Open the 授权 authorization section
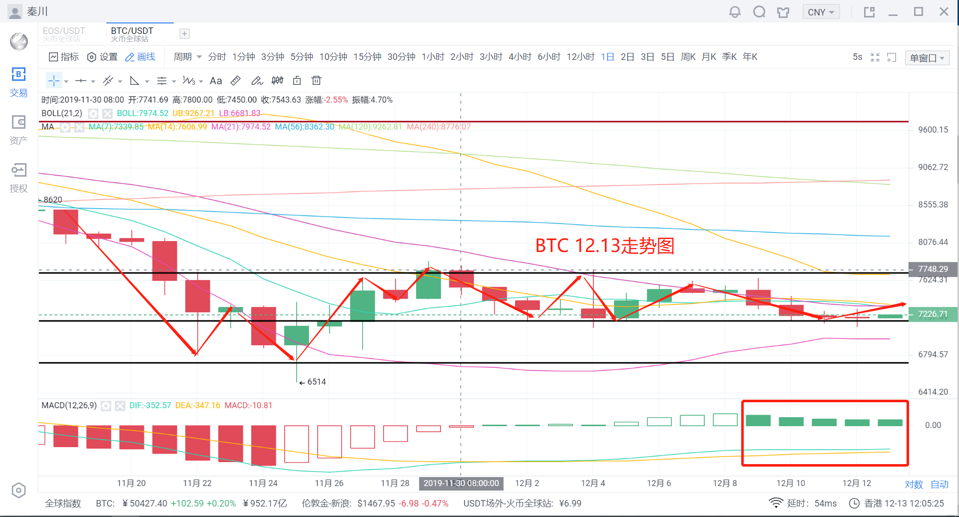The width and height of the screenshot is (959, 517). 18,178
